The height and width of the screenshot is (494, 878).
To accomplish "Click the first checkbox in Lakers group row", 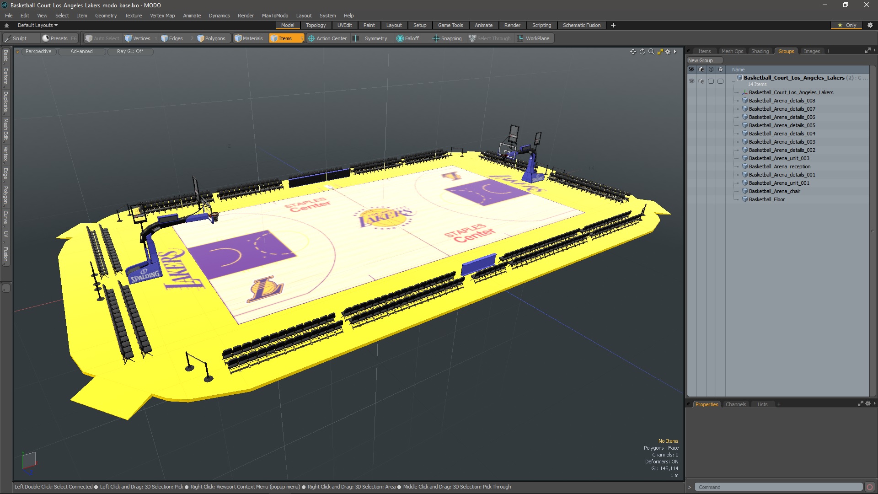I will 711,81.
